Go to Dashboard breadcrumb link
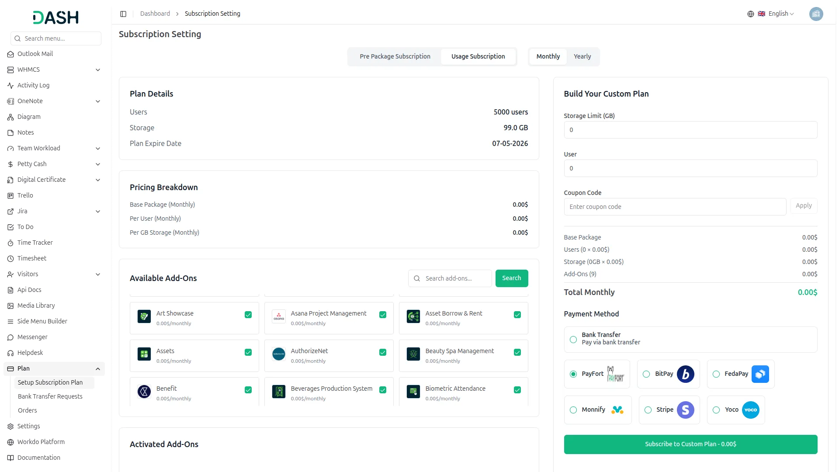This screenshot has width=839, height=472. tap(155, 14)
